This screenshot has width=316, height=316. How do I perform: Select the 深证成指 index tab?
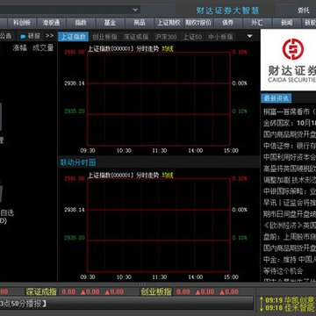pyautogui.click(x=136, y=37)
